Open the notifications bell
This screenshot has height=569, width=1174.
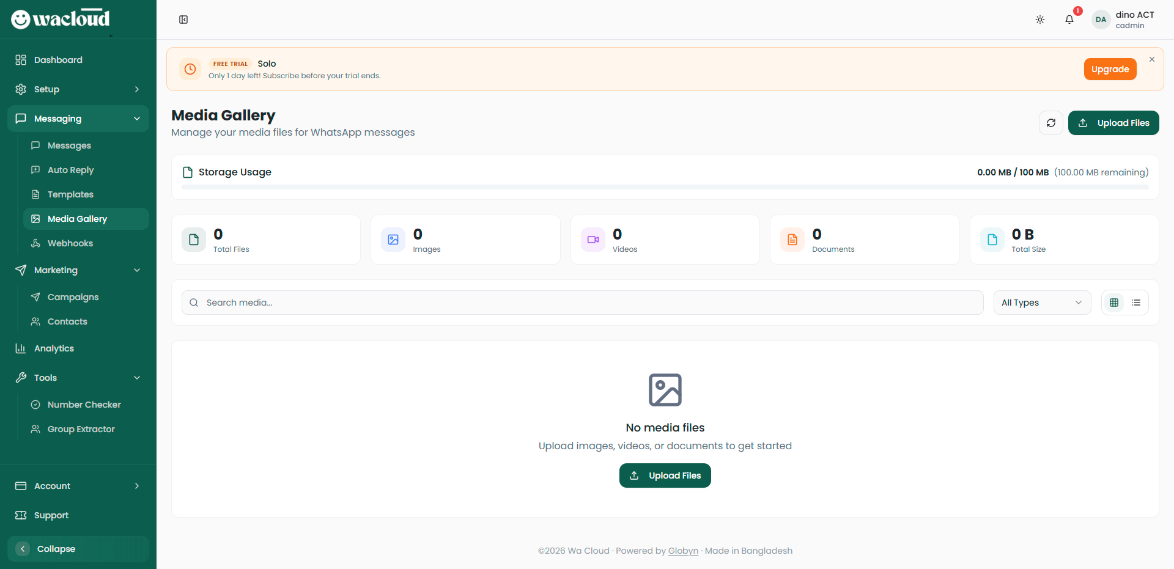point(1069,20)
